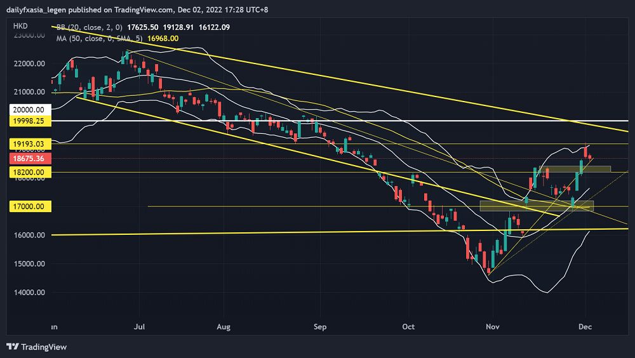Select the 19998.25 yellow price label
635x358 pixels.
click(30, 121)
